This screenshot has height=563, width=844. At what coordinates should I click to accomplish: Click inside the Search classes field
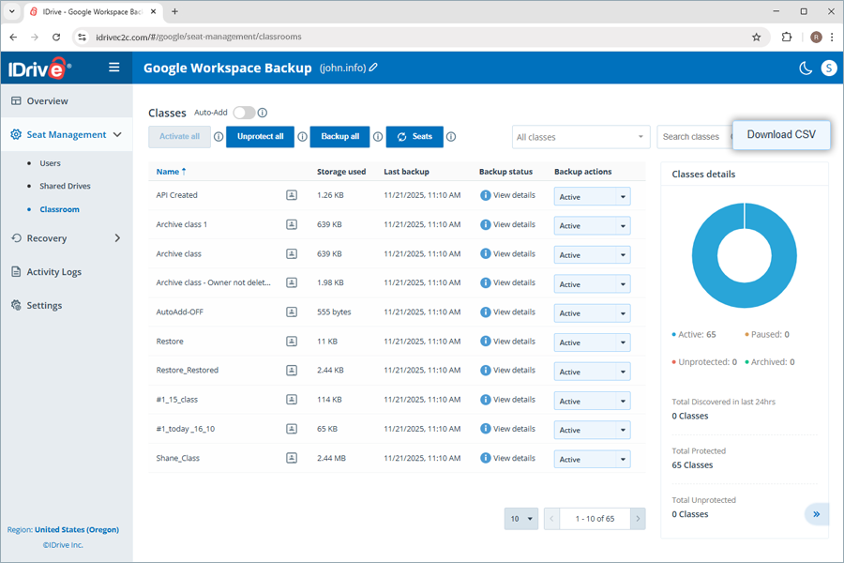point(694,136)
